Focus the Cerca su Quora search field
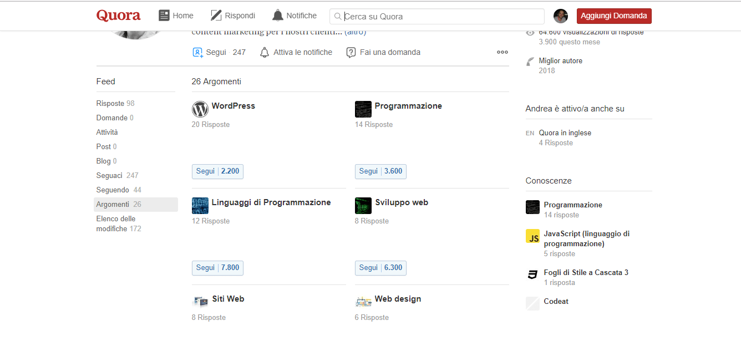The width and height of the screenshot is (741, 351). [x=437, y=16]
